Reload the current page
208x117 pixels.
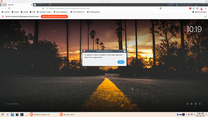pos(9,8)
